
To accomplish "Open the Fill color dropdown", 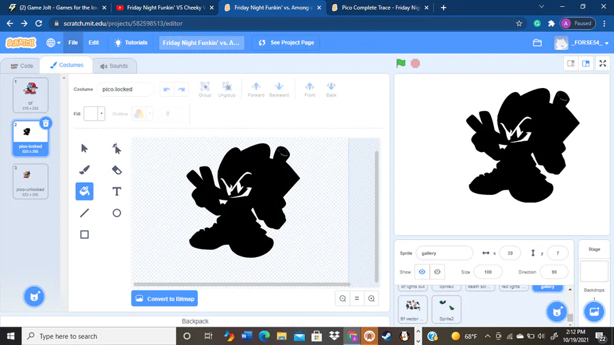I will coord(101,114).
